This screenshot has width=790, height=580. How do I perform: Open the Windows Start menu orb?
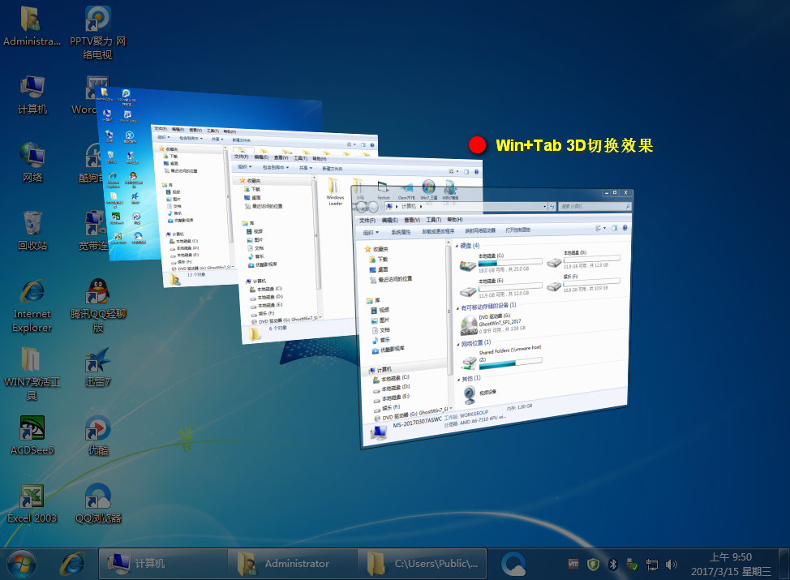pyautogui.click(x=21, y=564)
